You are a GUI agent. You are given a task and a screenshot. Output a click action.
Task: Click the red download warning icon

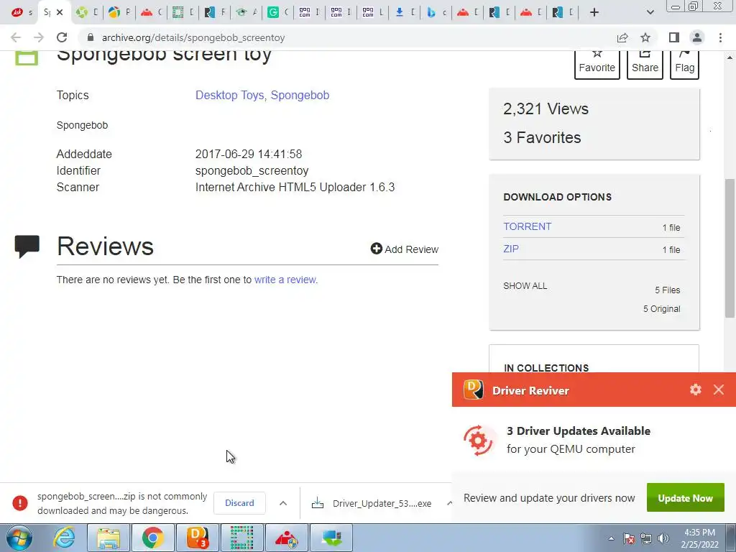pyautogui.click(x=19, y=502)
